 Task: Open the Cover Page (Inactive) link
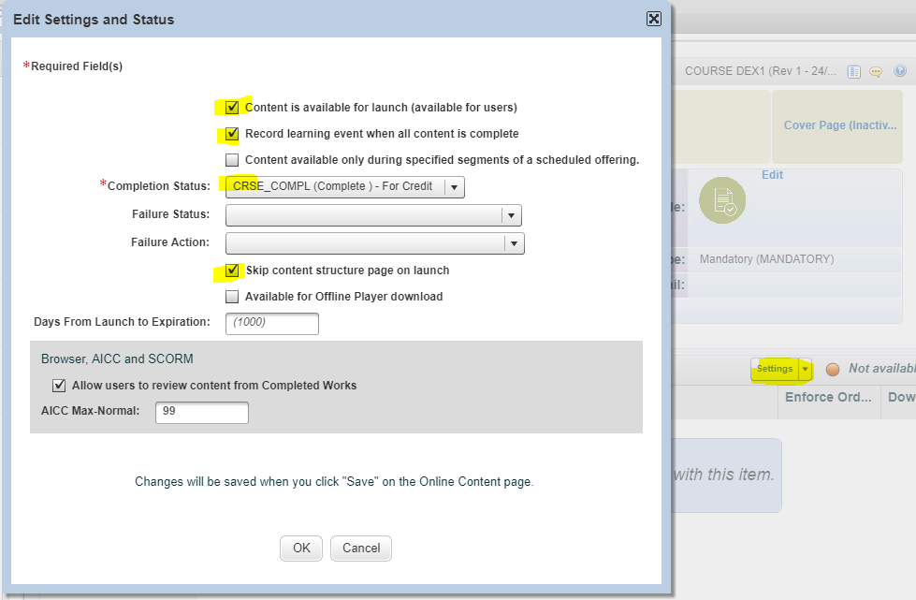click(x=840, y=125)
